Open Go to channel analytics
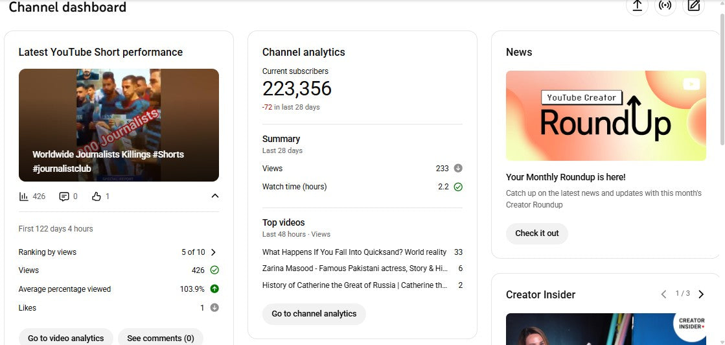 (x=314, y=314)
